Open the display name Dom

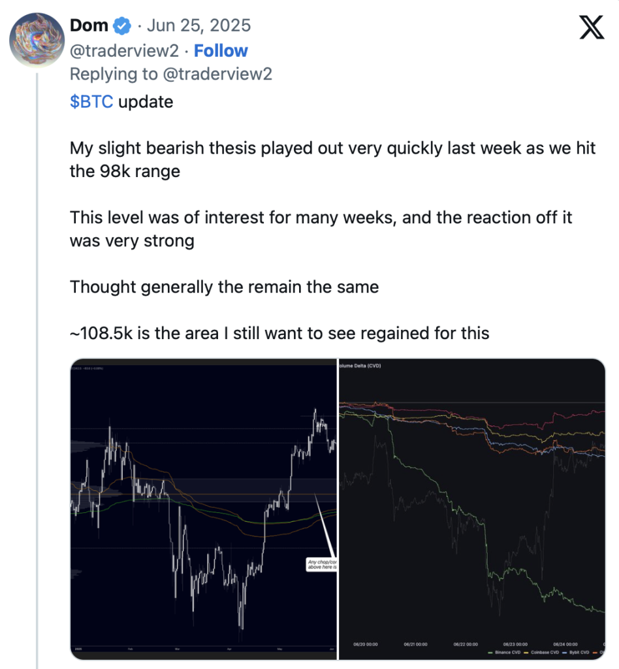pyautogui.click(x=89, y=25)
